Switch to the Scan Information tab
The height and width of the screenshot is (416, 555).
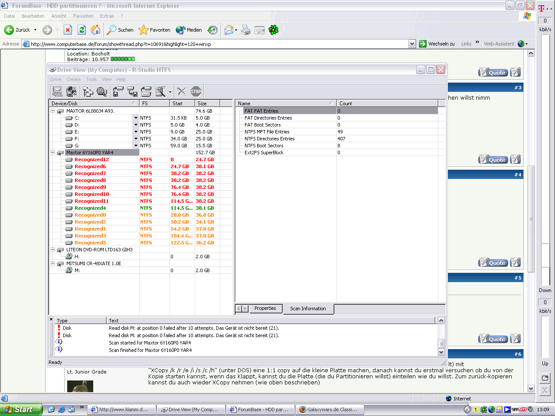point(308,309)
